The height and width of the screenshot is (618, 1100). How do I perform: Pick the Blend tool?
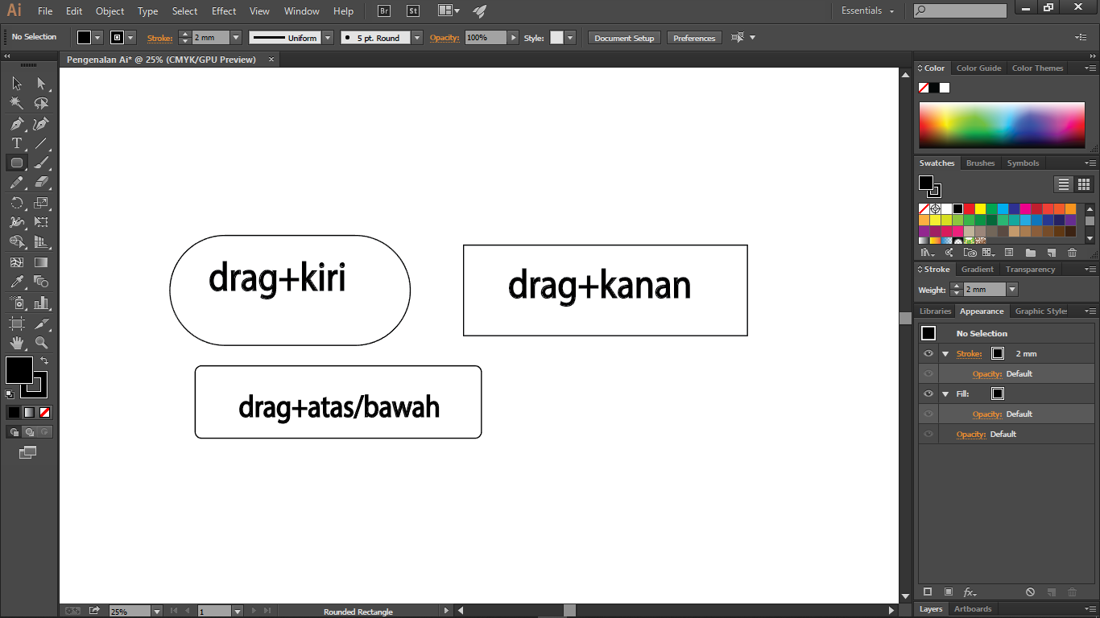41,282
